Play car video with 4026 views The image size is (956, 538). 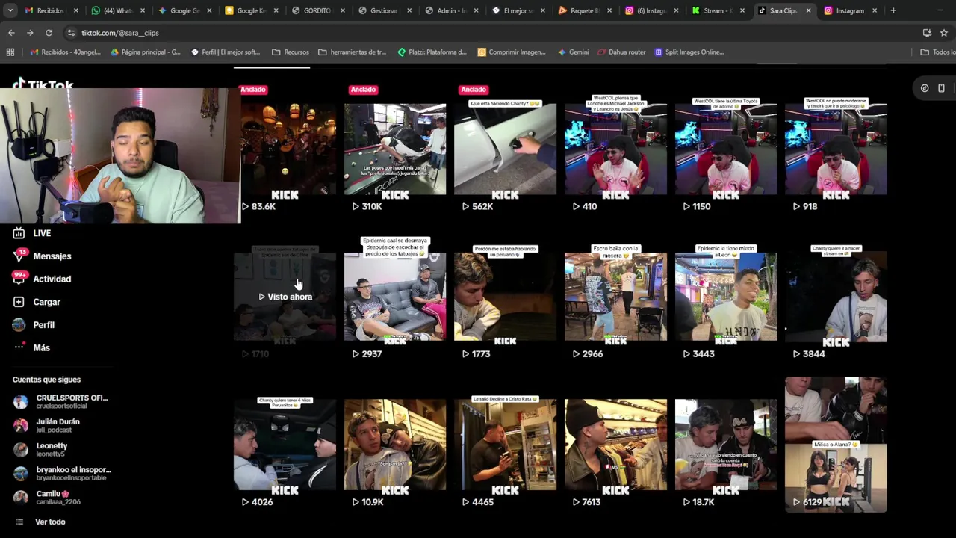pyautogui.click(x=285, y=445)
